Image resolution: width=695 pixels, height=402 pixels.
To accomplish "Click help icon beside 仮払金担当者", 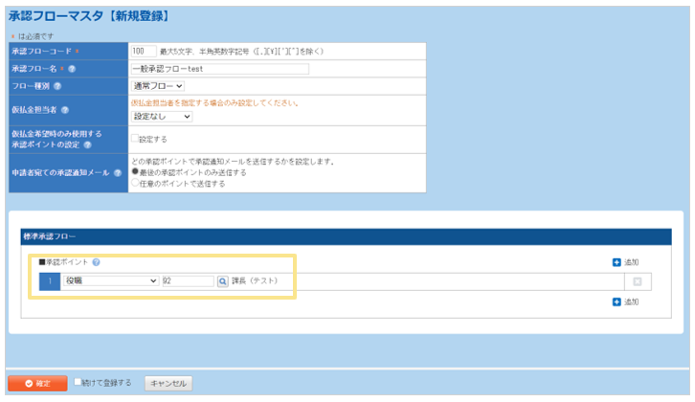I will pos(66,111).
